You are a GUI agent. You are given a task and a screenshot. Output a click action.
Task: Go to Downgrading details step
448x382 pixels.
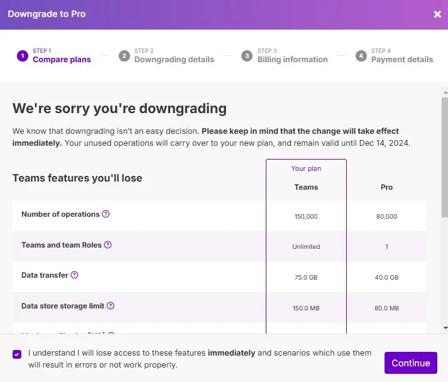pyautogui.click(x=174, y=60)
